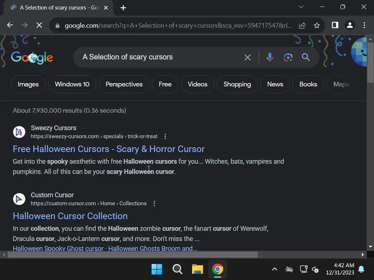Viewport: 374px width, 280px height.
Task: Search by image with Lens
Action: (x=288, y=57)
